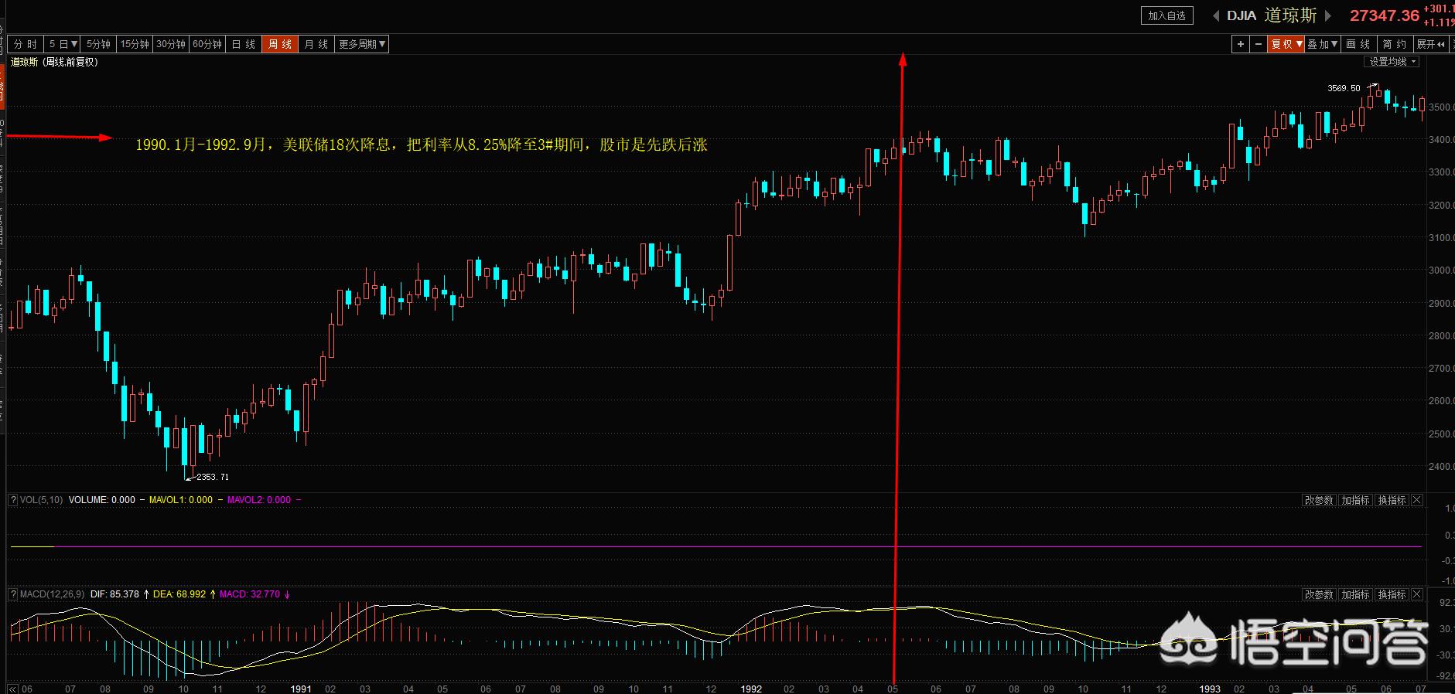Switch to 日线 daily chart
The width and height of the screenshot is (1455, 694).
(x=244, y=45)
